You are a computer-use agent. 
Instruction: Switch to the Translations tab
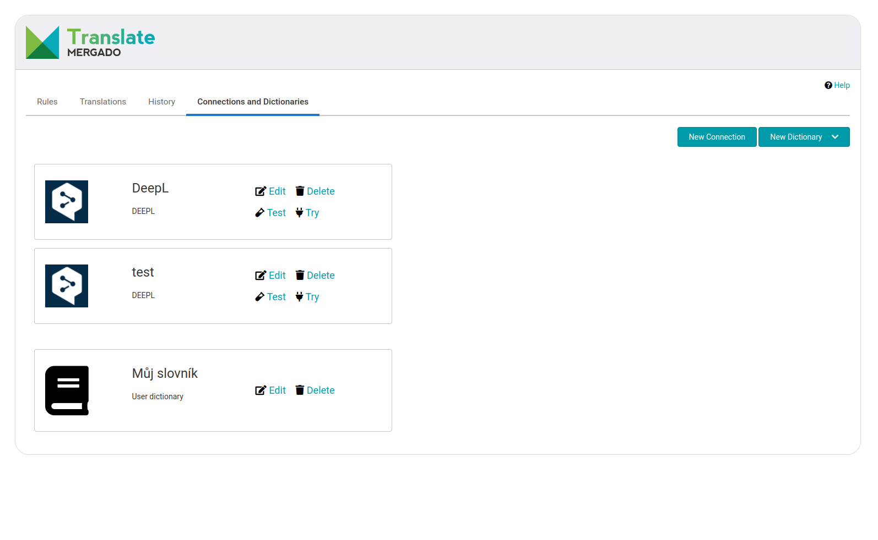pos(103,102)
